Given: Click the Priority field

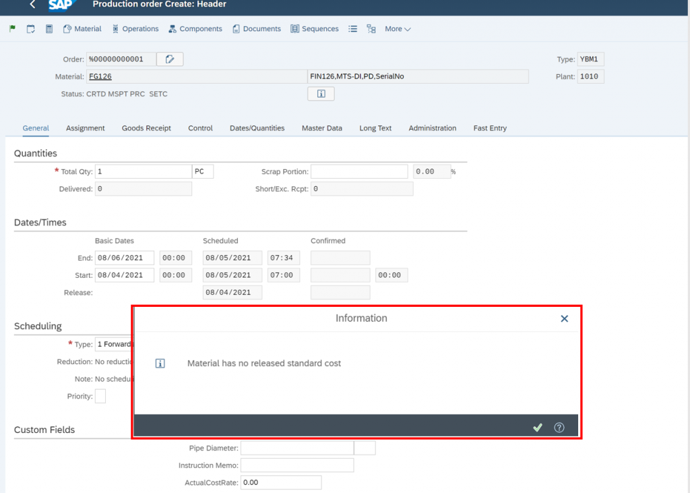Looking at the screenshot, I should (x=100, y=396).
